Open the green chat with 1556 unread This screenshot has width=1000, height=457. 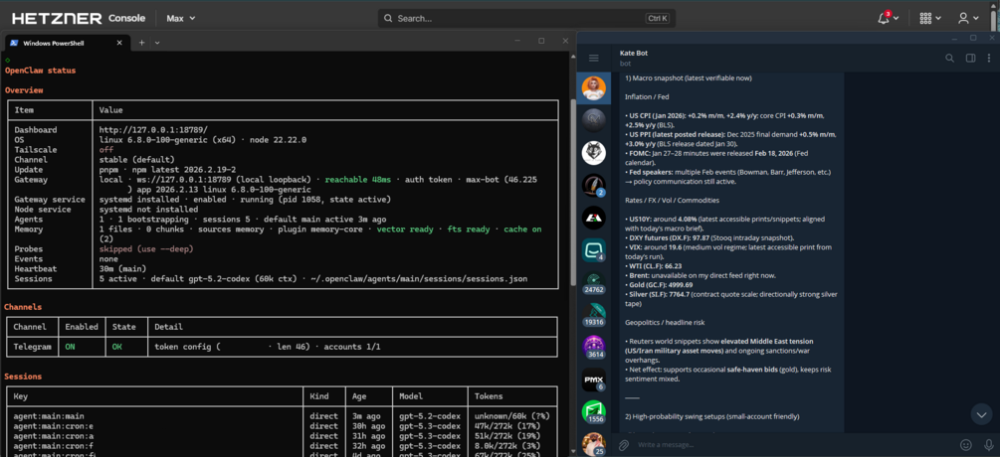(x=594, y=412)
